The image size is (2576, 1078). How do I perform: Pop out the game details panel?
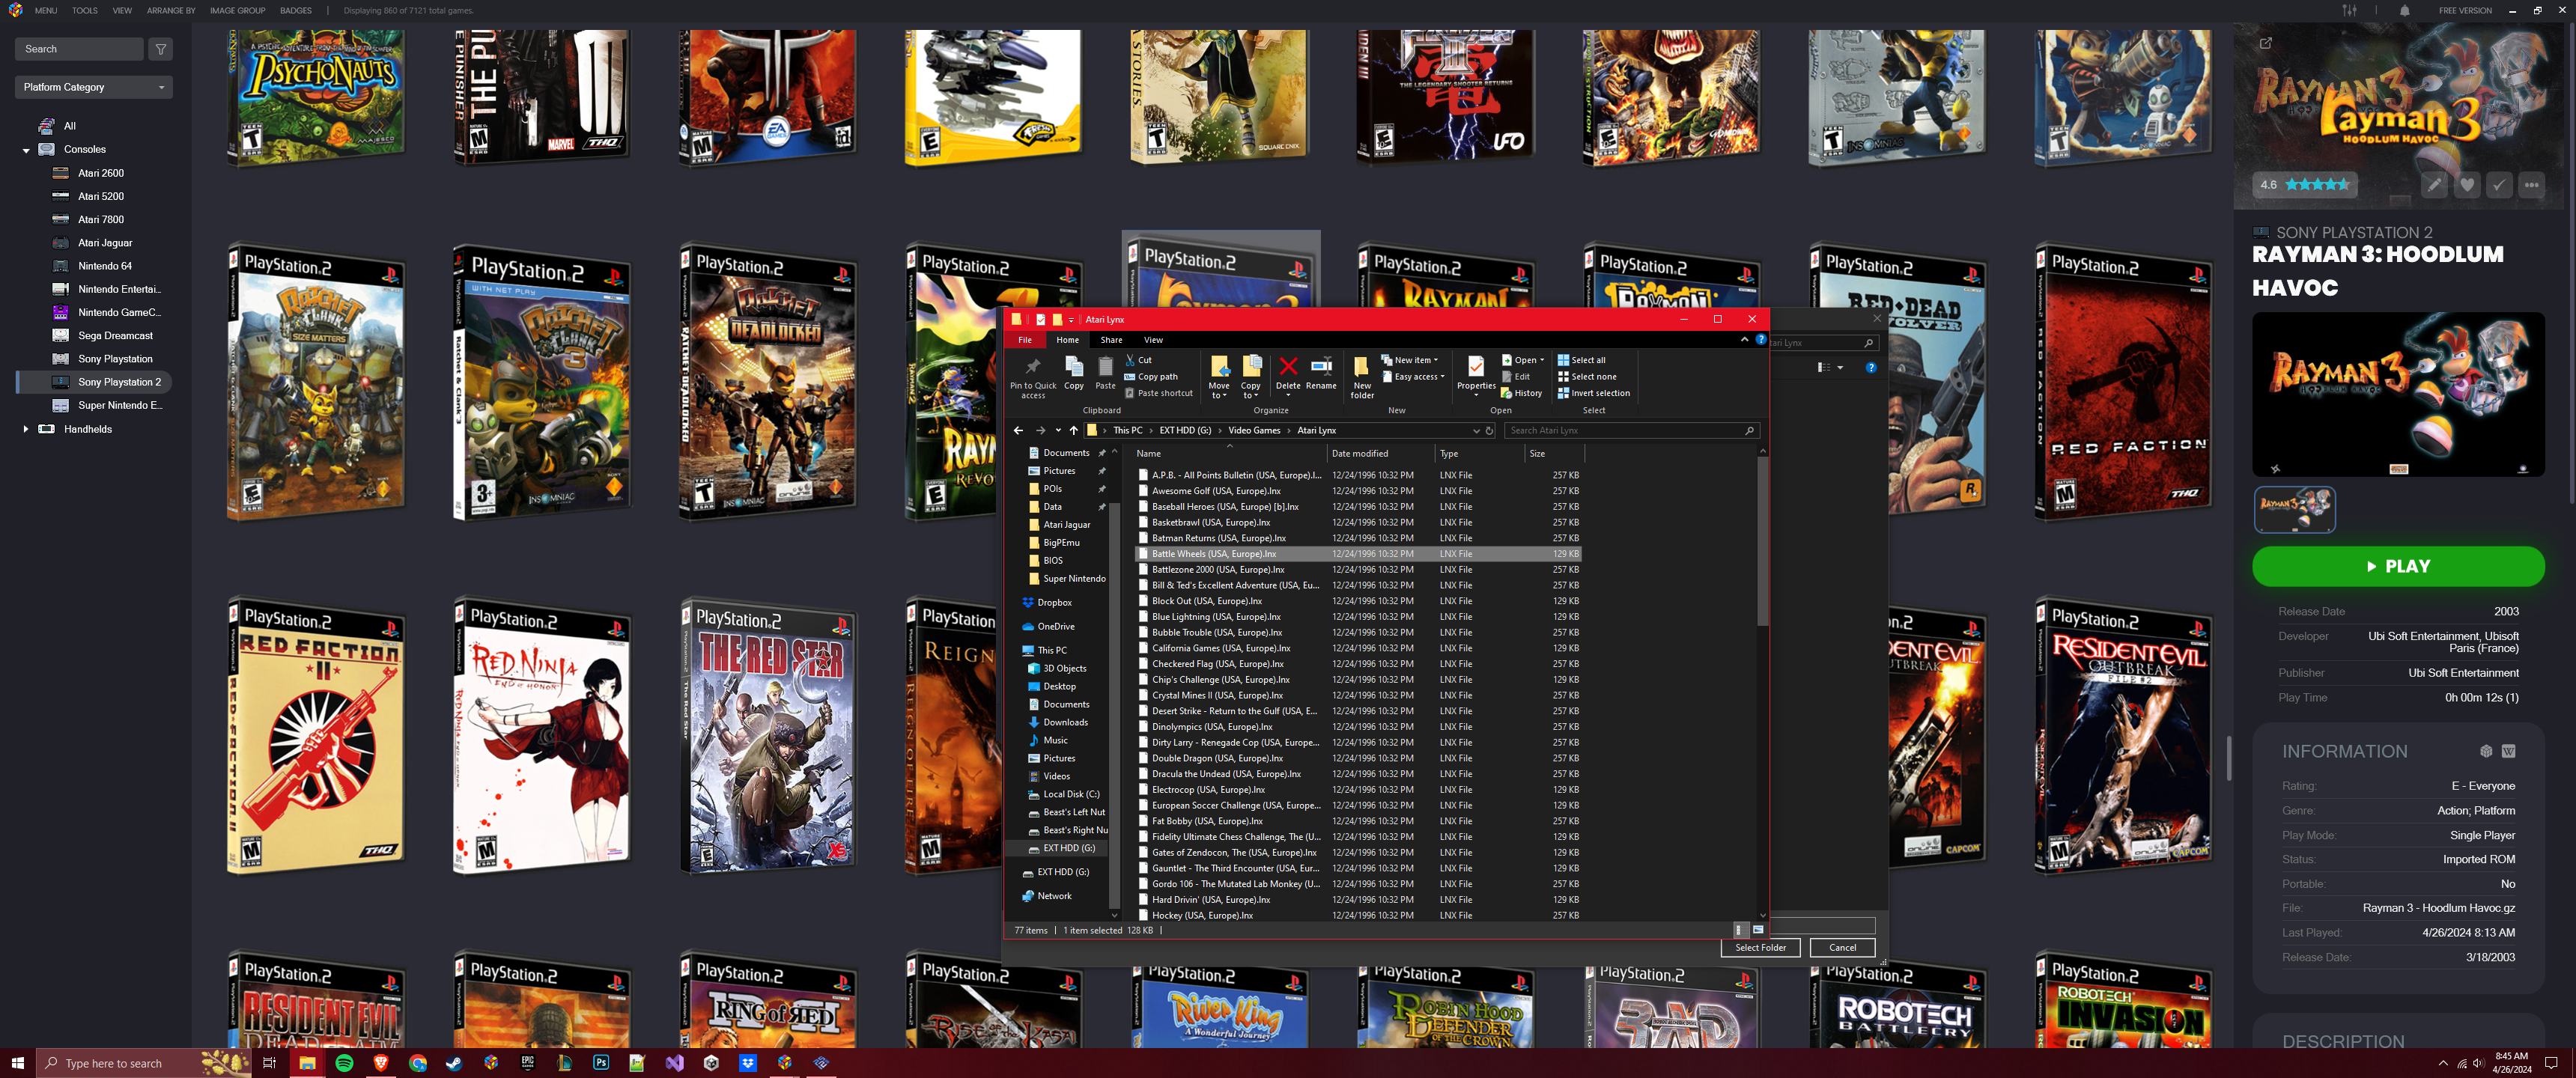pyautogui.click(x=2266, y=43)
